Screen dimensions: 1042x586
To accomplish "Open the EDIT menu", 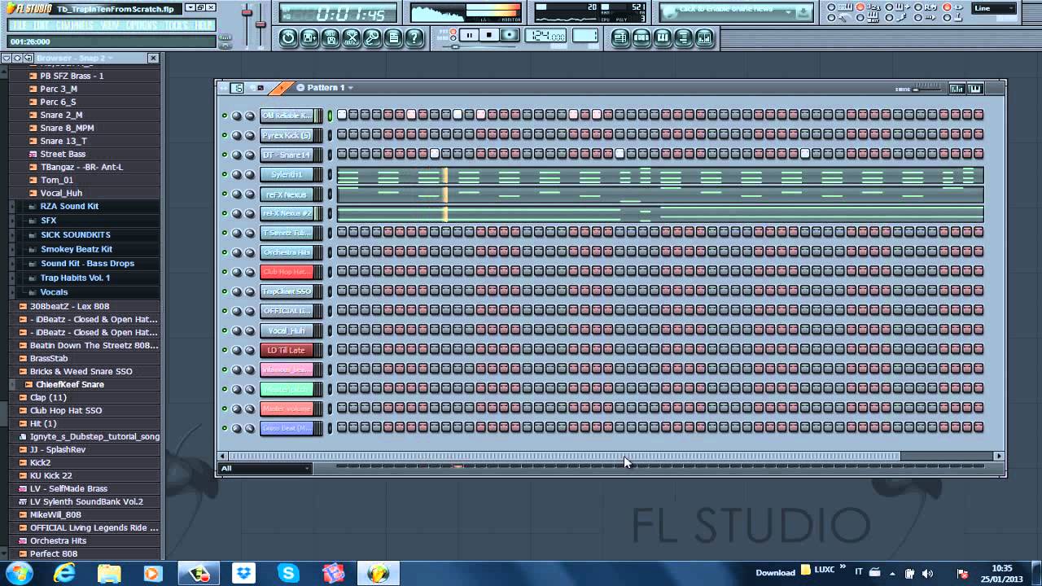I will [x=42, y=25].
